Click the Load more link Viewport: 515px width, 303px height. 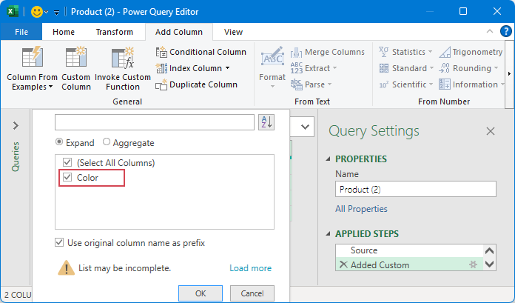pyautogui.click(x=250, y=268)
